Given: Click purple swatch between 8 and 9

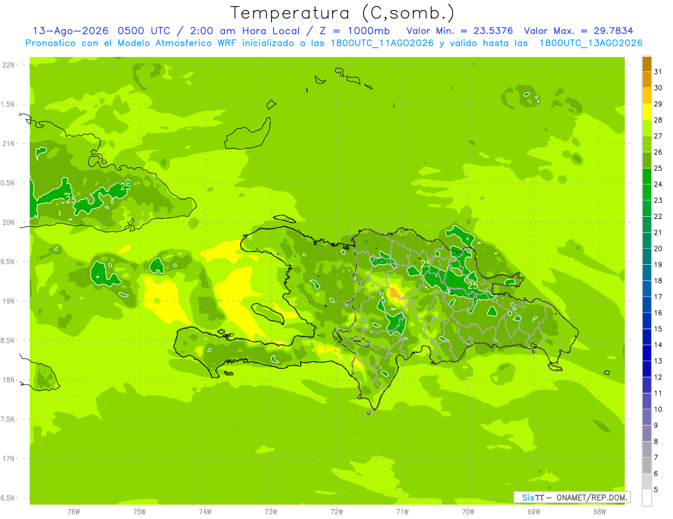Looking at the screenshot, I should [x=647, y=433].
